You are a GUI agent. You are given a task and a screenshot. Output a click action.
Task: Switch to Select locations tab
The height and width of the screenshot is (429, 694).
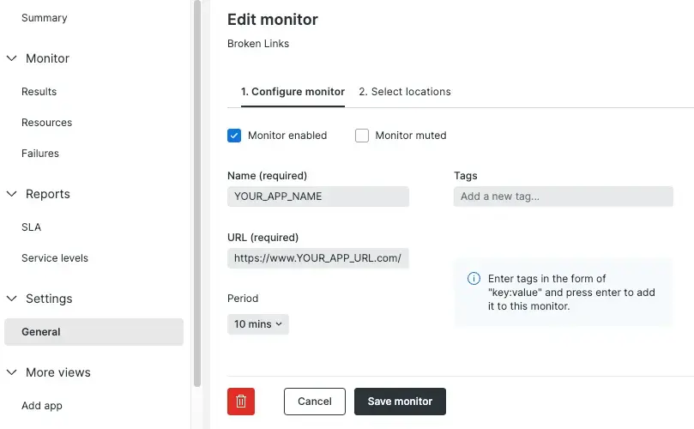click(x=404, y=92)
